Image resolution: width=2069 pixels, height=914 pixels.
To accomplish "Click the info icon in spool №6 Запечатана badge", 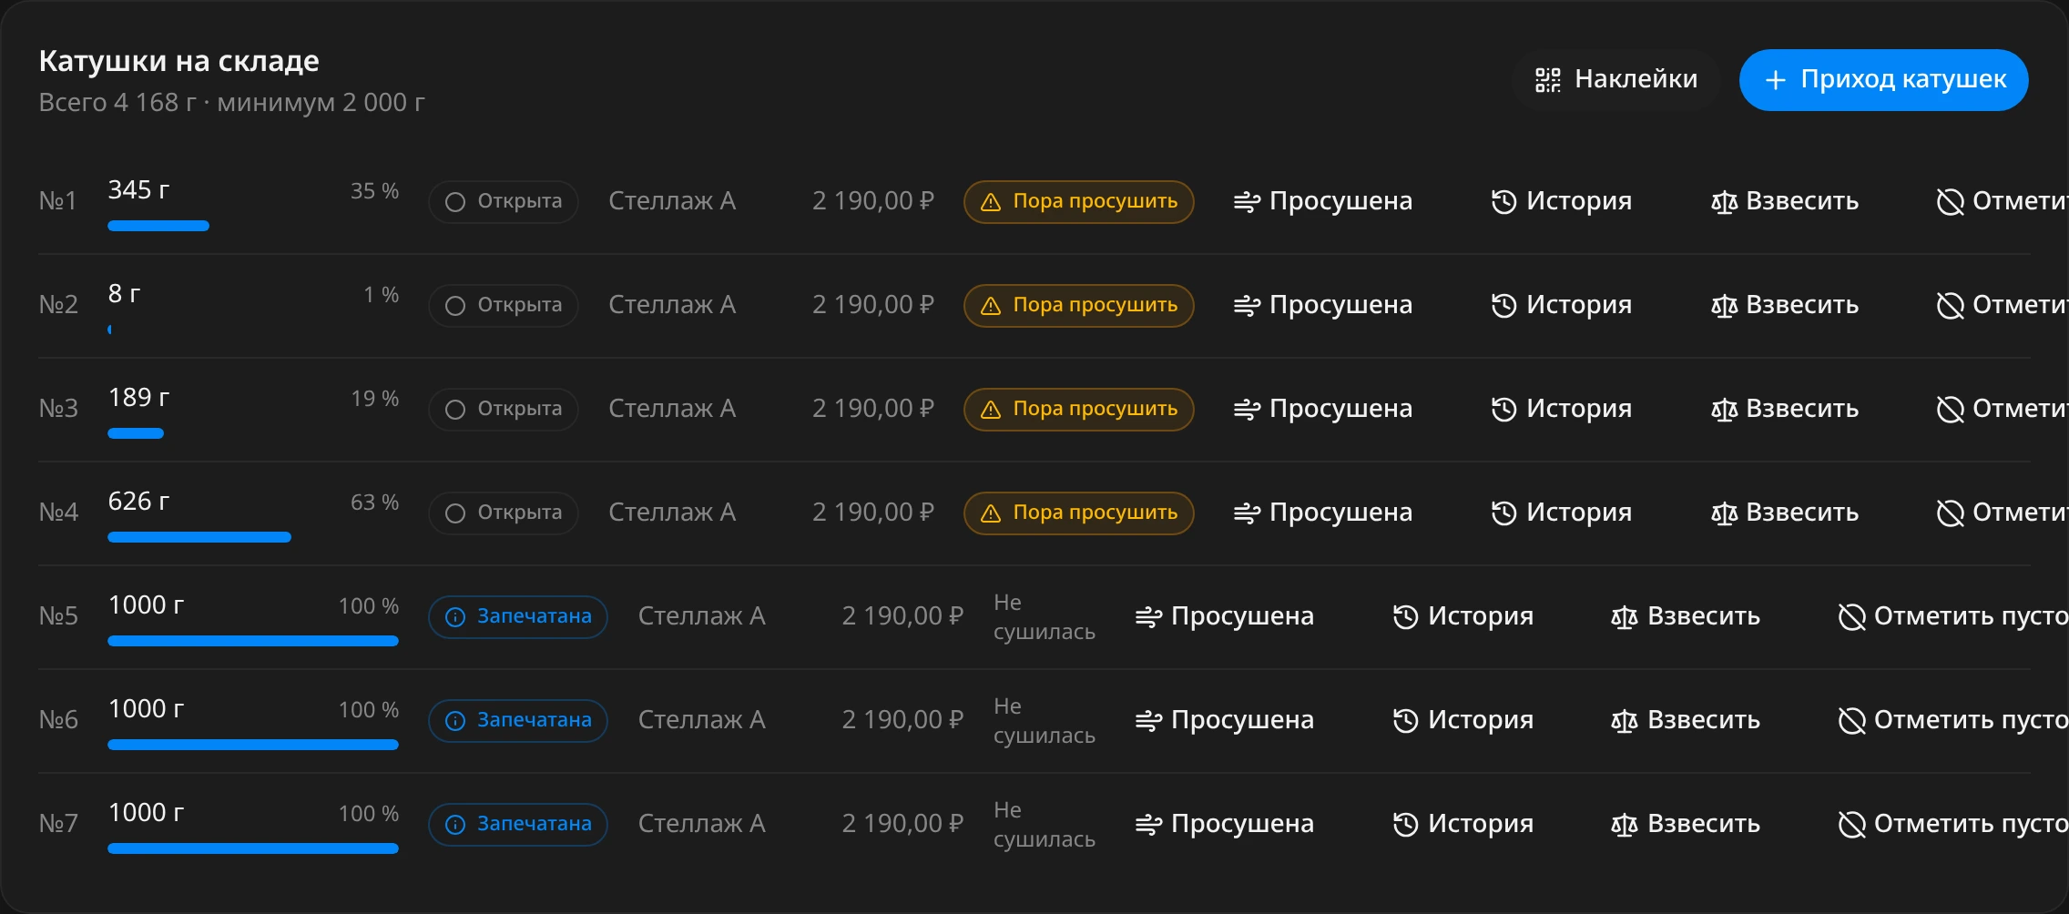I will pyautogui.click(x=454, y=721).
